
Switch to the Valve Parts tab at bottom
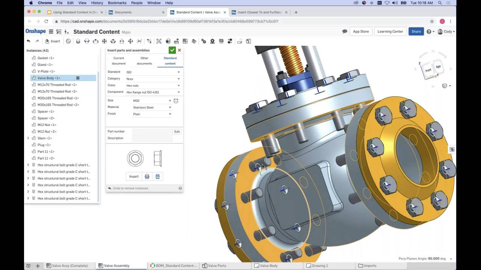click(x=217, y=265)
